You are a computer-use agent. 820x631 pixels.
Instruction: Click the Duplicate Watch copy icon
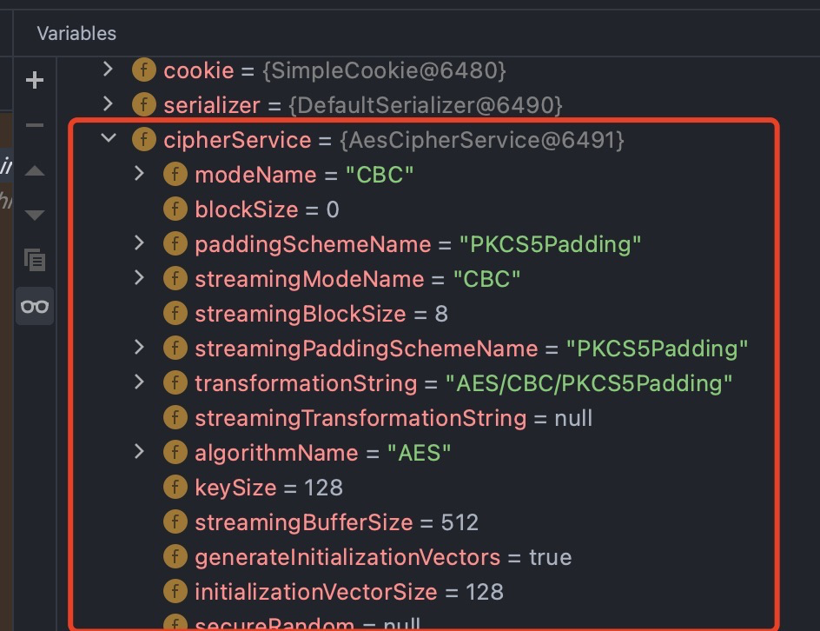coord(35,259)
